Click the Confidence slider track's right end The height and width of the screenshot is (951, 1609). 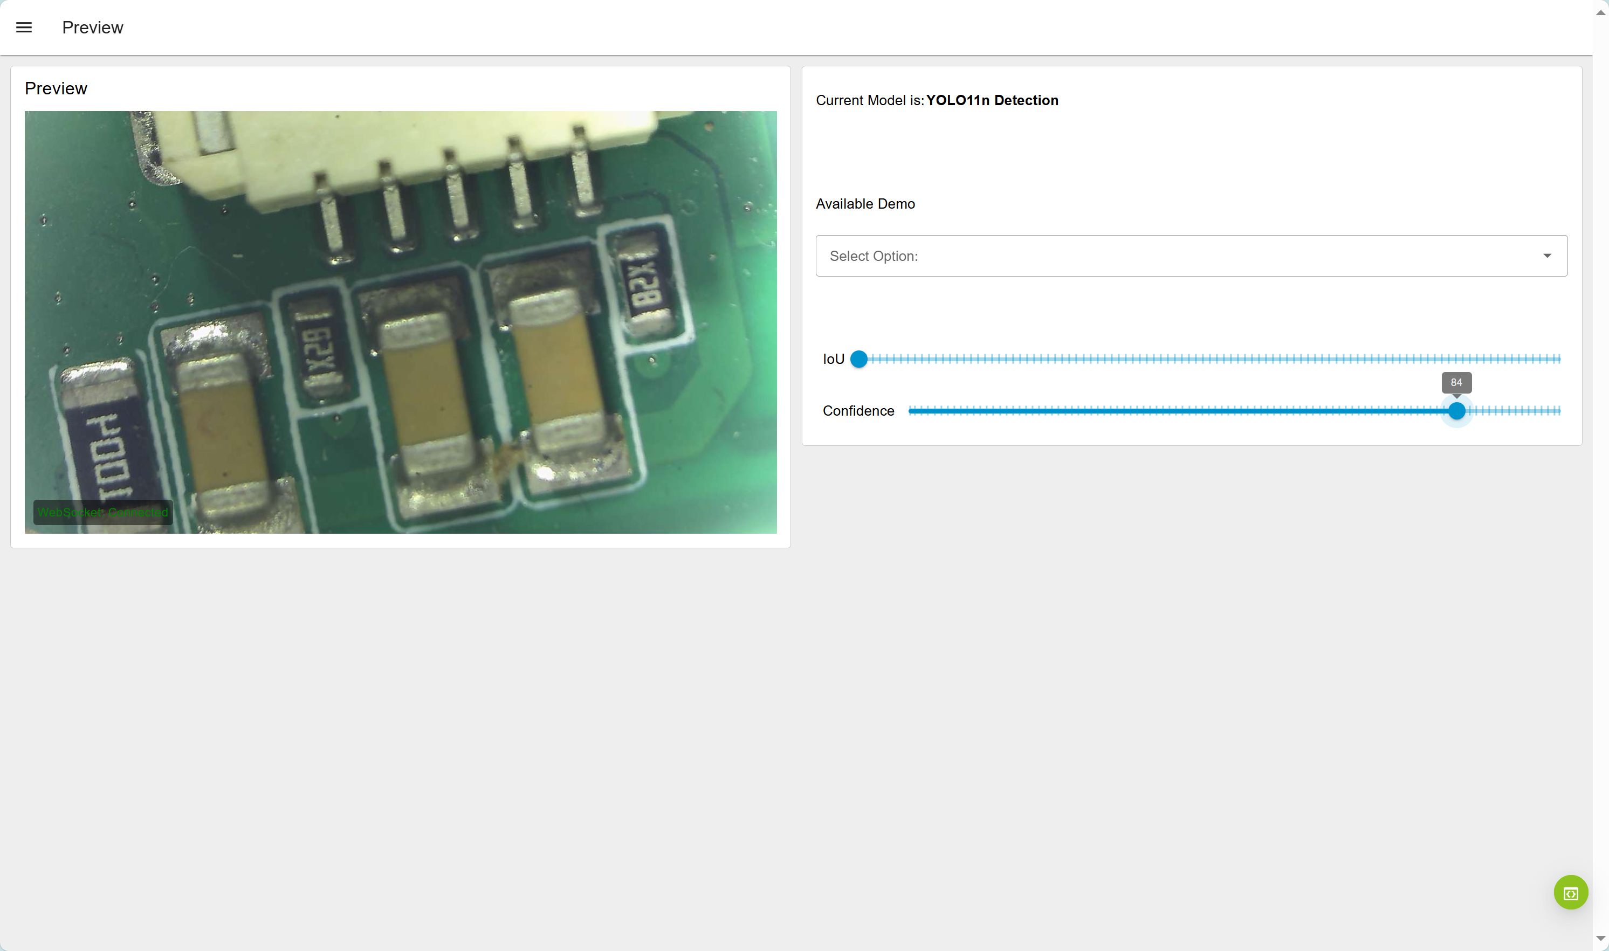pyautogui.click(x=1558, y=411)
